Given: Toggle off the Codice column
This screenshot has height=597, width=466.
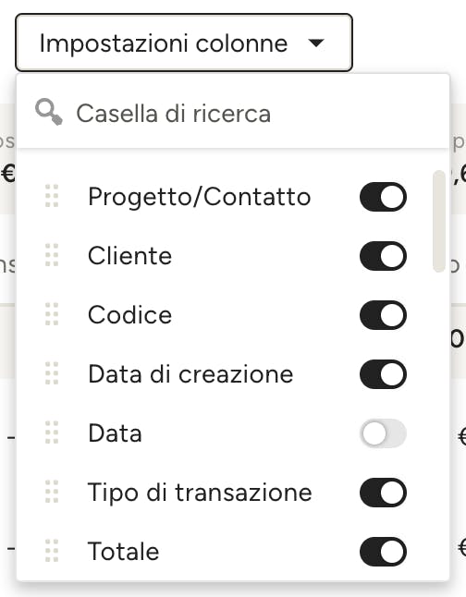Looking at the screenshot, I should tap(383, 315).
